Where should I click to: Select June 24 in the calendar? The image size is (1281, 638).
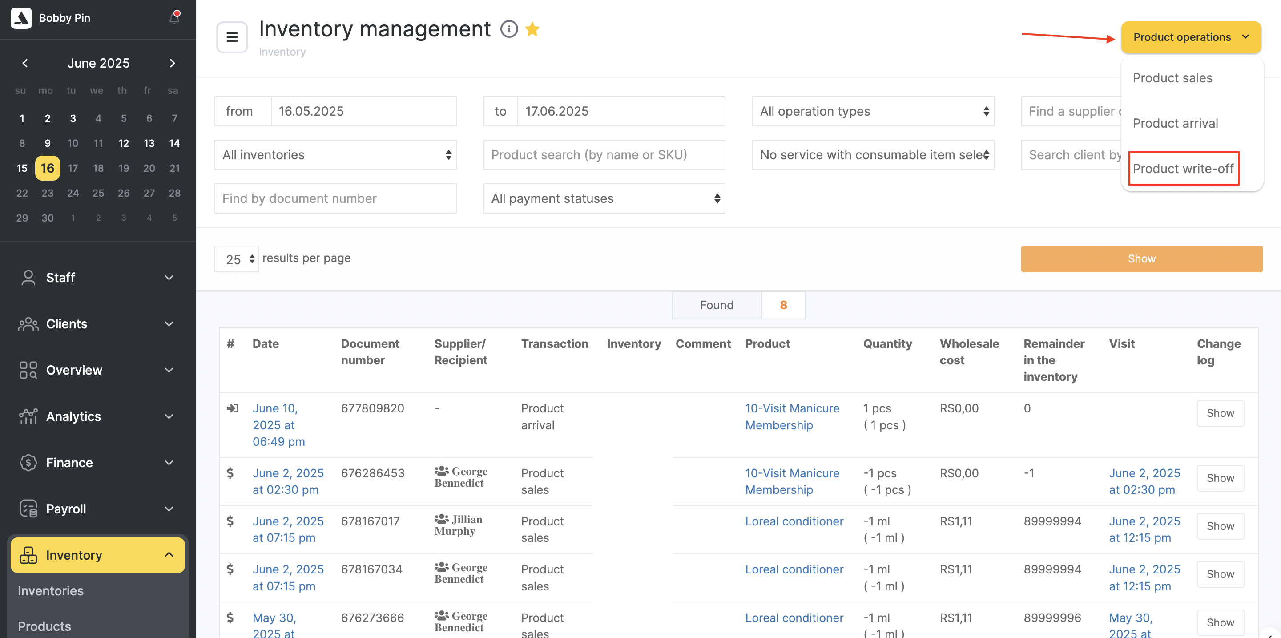(73, 193)
